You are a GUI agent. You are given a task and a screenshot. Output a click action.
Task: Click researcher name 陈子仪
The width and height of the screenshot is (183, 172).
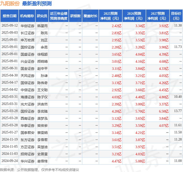point(42,97)
